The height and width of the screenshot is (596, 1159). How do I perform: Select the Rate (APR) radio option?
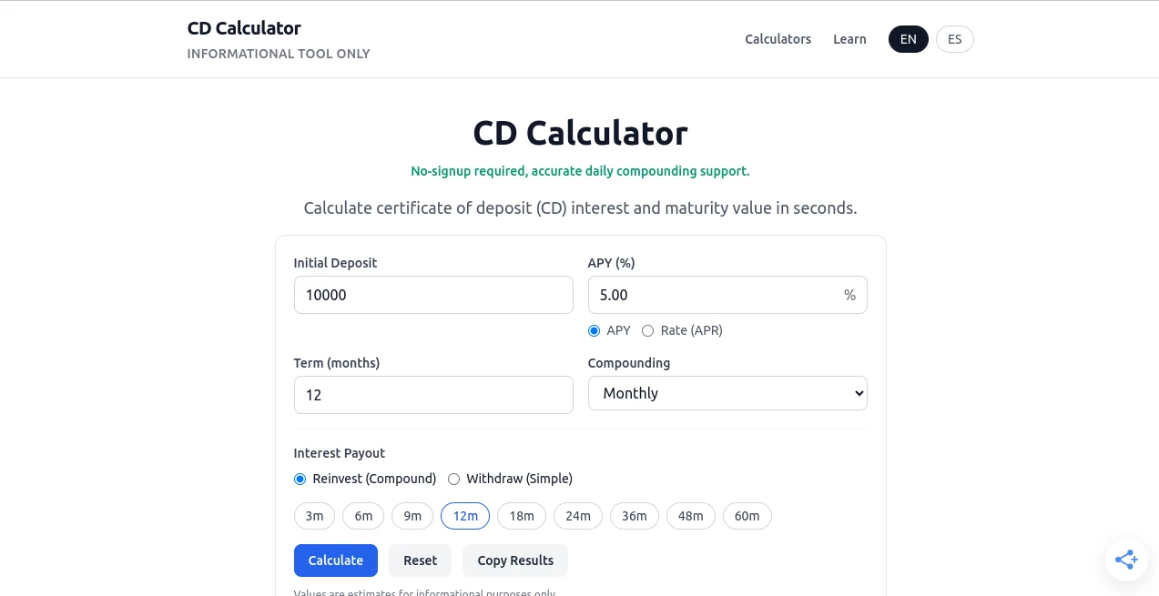pyautogui.click(x=648, y=330)
